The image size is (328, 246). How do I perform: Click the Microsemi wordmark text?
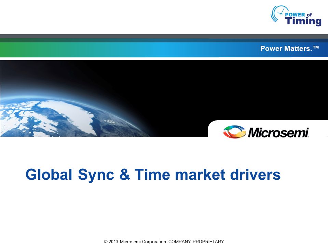(278, 133)
